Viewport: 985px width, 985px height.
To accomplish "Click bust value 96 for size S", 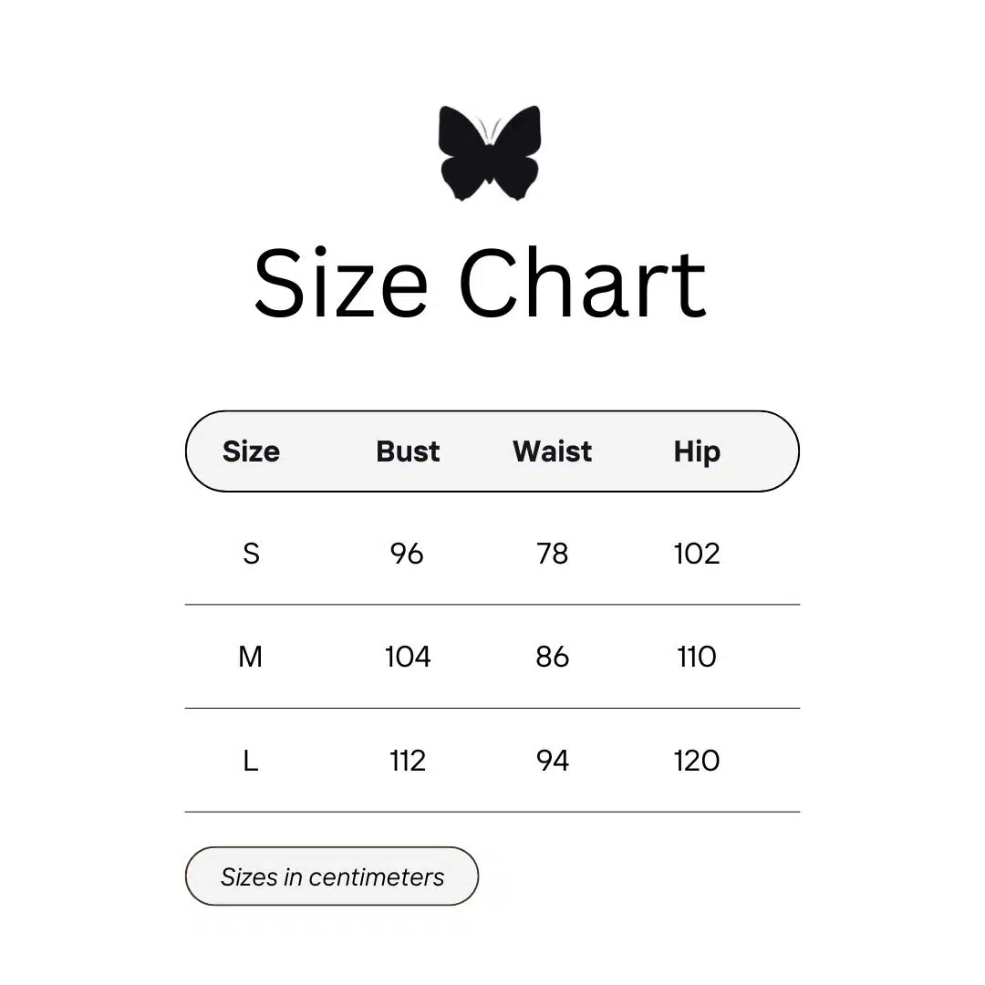I will click(407, 554).
